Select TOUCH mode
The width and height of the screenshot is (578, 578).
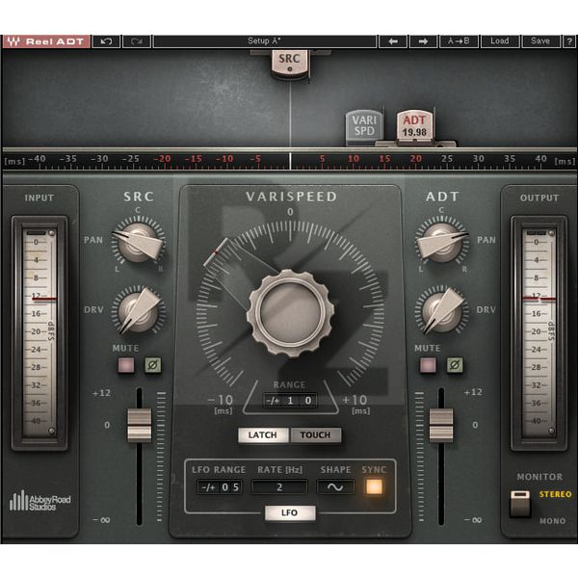[x=316, y=435]
